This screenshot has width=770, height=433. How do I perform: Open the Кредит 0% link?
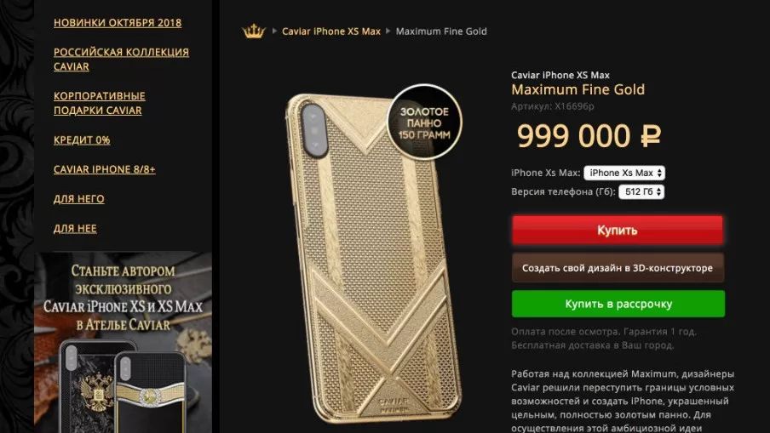[x=82, y=140]
